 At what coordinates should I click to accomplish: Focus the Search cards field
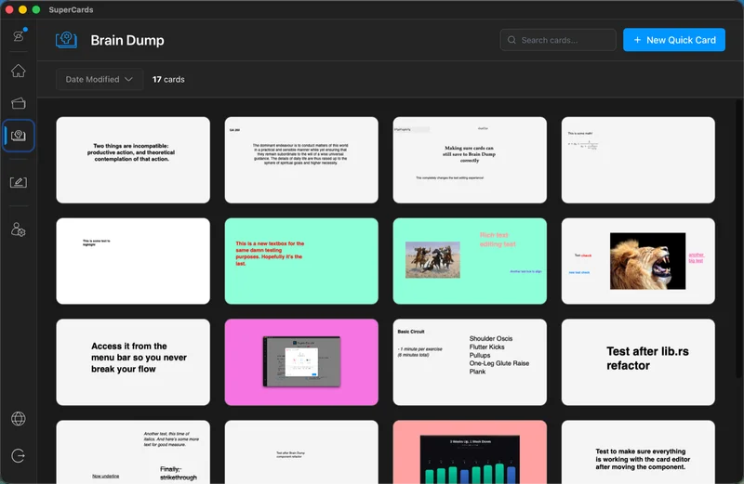[557, 40]
